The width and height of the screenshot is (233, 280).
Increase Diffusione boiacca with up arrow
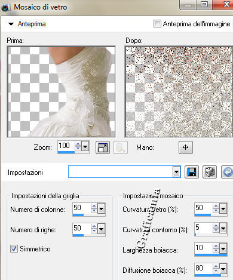[216, 266]
